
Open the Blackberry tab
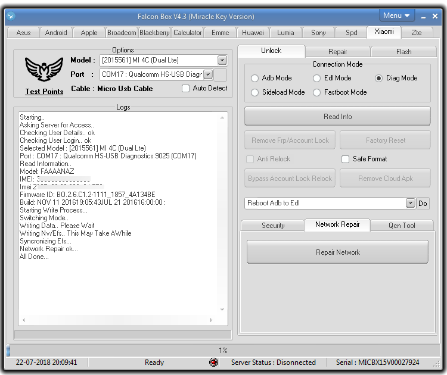tap(154, 33)
